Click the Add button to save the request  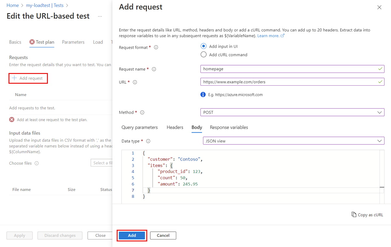132,235
